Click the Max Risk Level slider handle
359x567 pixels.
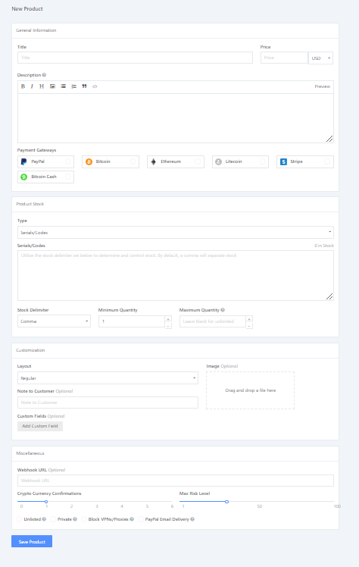click(226, 502)
